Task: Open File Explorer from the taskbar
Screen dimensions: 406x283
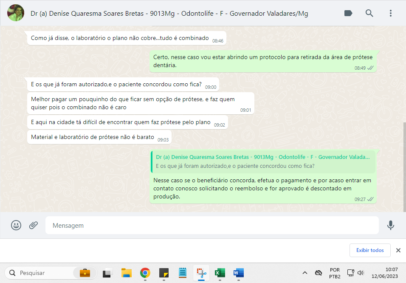Action: pos(126,273)
